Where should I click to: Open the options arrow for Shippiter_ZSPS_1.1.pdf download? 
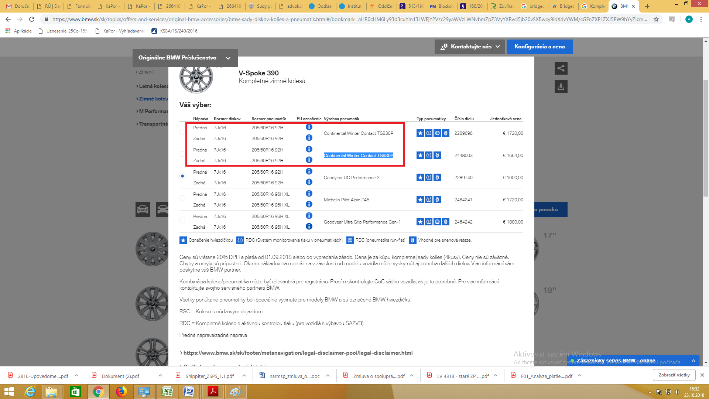[x=244, y=375]
